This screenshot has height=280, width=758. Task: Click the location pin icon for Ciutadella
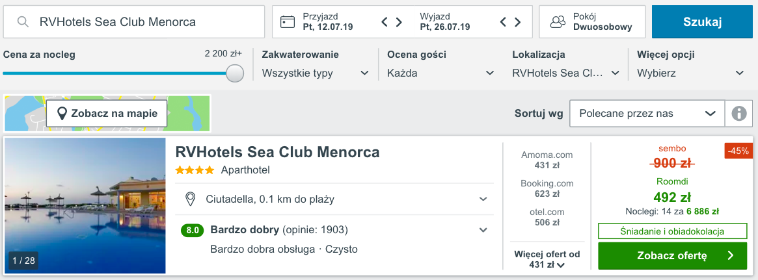[191, 199]
